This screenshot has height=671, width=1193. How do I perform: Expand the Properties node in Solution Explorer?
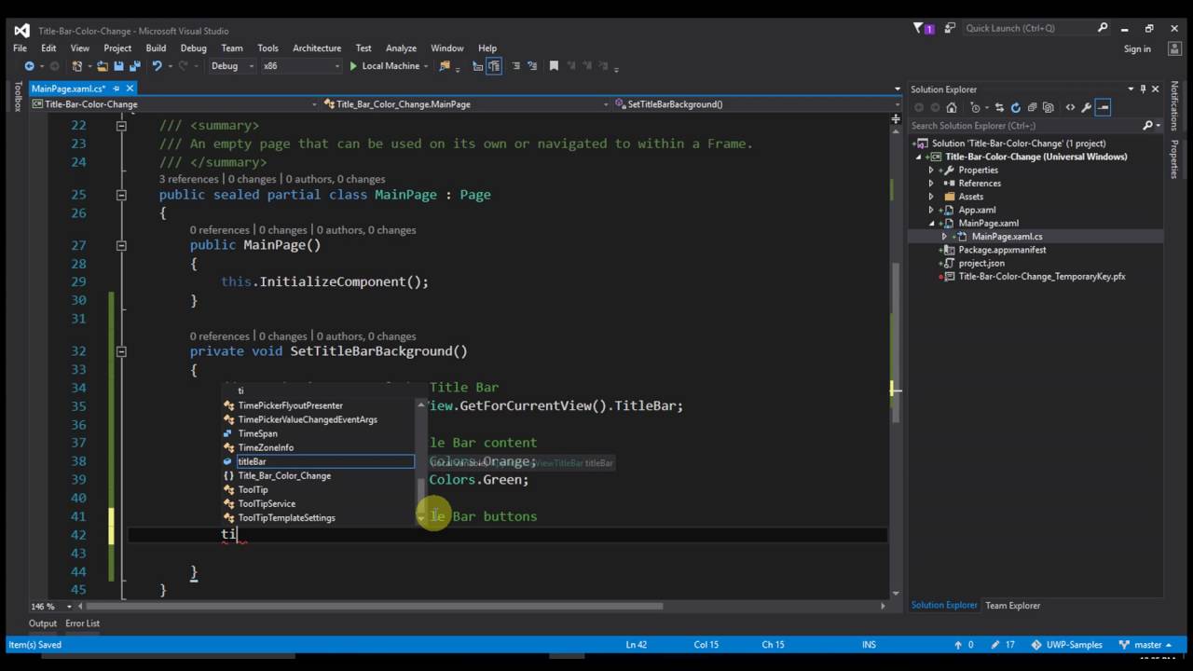coord(931,170)
